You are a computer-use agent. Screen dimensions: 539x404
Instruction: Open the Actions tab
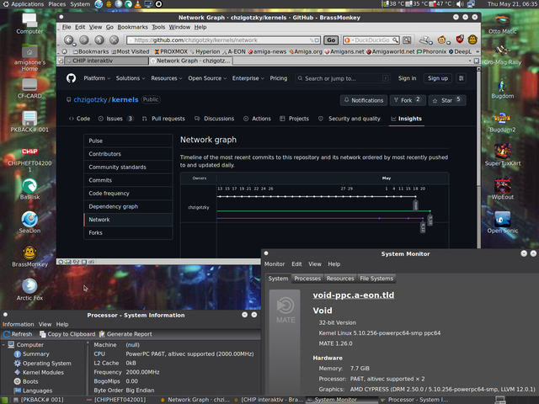[x=257, y=119]
